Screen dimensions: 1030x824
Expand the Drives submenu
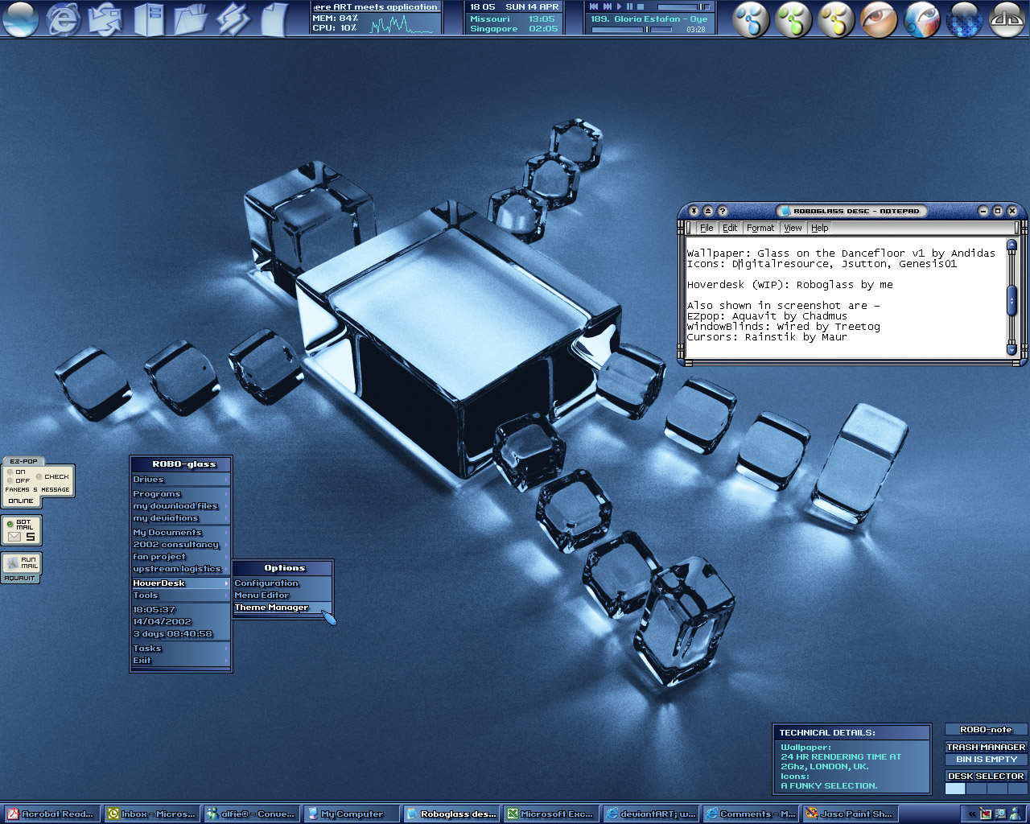(x=180, y=480)
